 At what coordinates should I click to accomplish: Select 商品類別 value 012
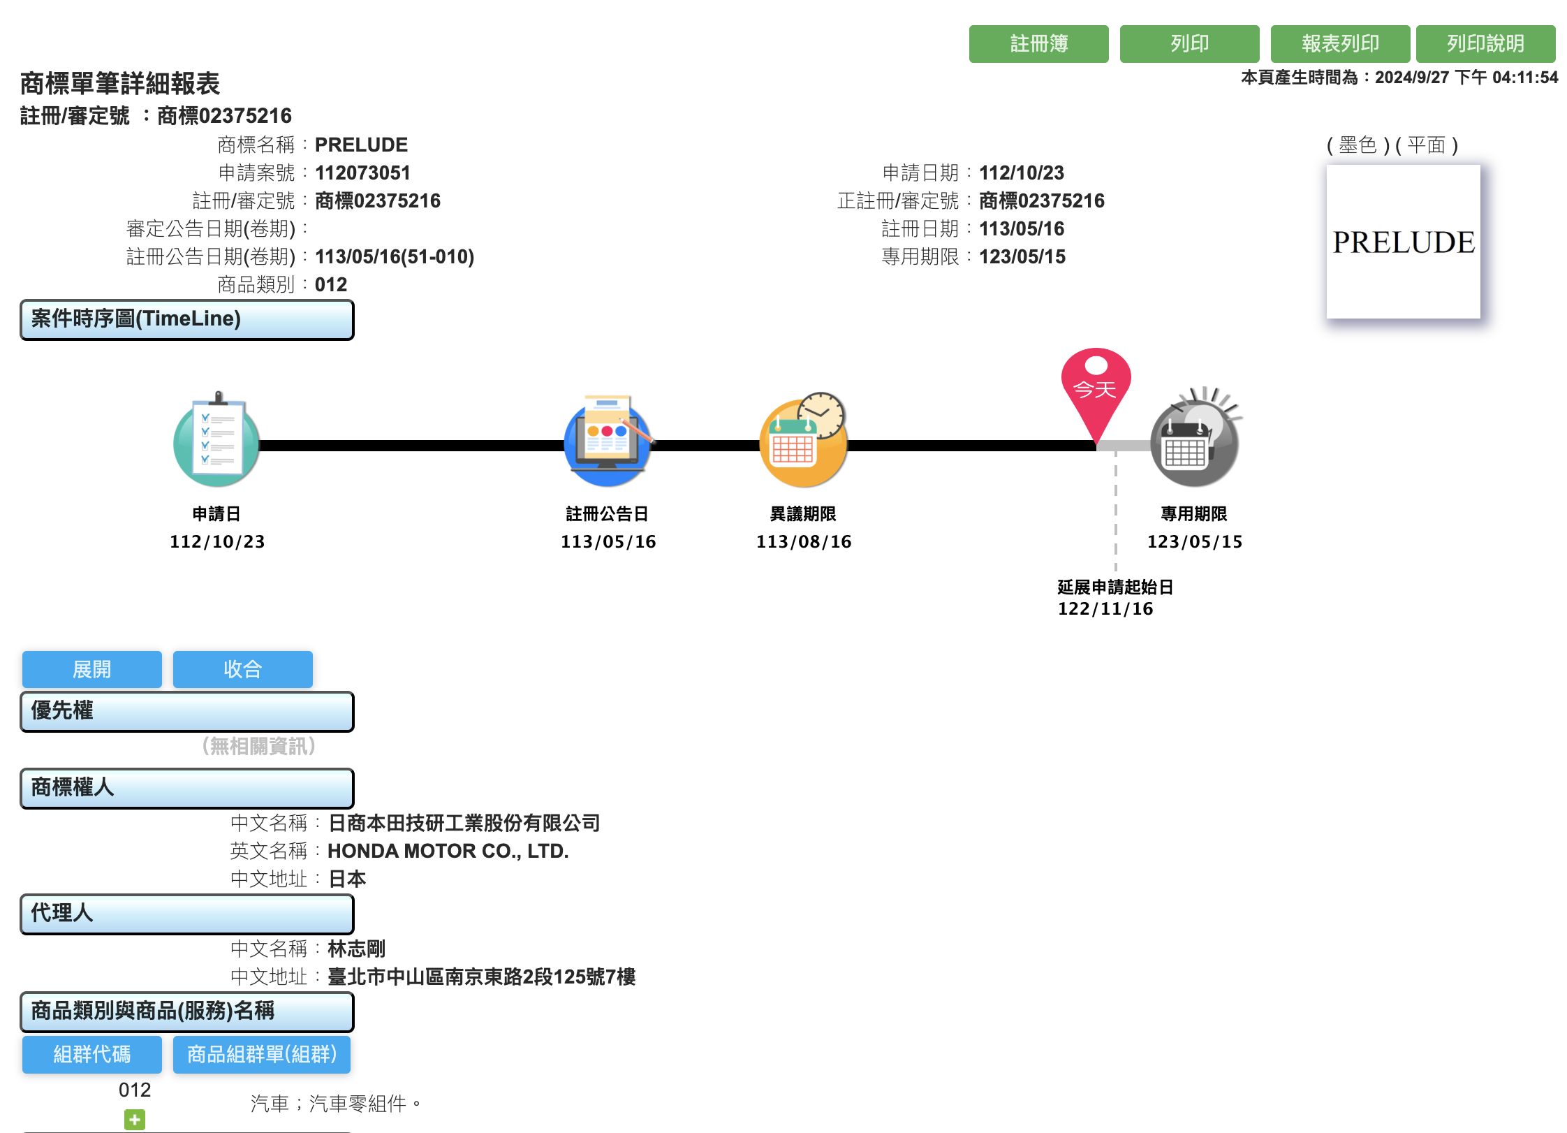331,284
